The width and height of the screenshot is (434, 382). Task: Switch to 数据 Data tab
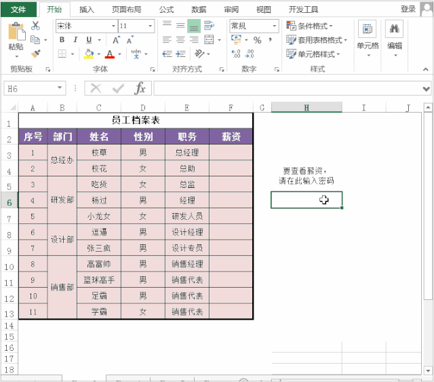pos(199,9)
